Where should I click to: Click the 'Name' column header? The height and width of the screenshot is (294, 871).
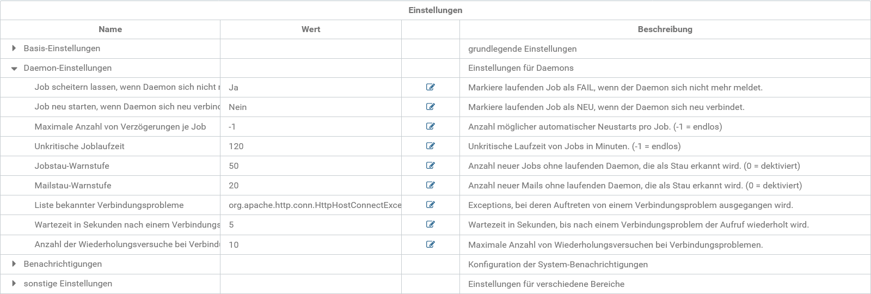point(110,29)
